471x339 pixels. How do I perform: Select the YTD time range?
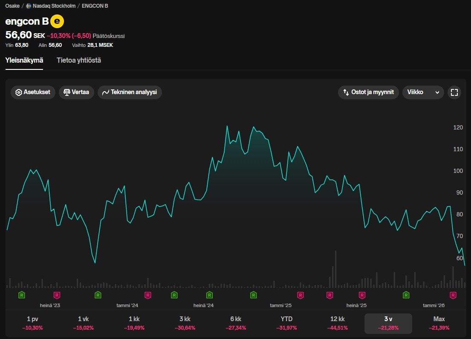[287, 323]
